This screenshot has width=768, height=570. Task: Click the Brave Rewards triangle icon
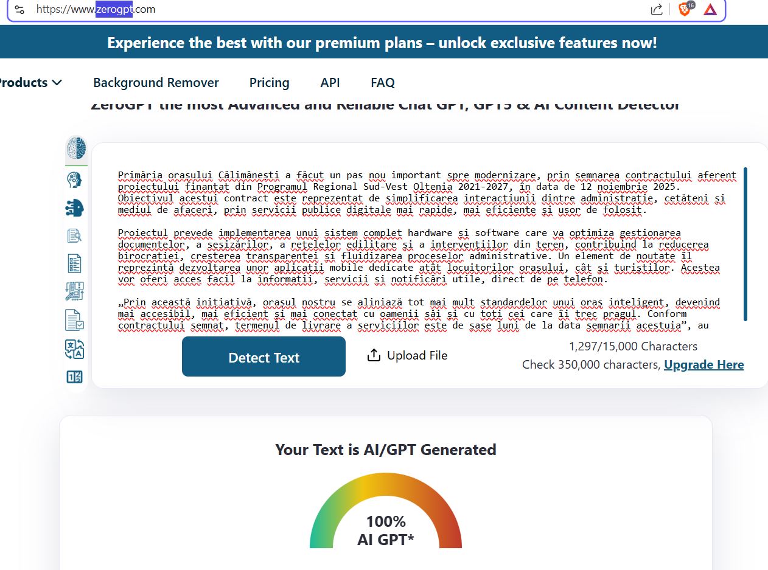[710, 9]
